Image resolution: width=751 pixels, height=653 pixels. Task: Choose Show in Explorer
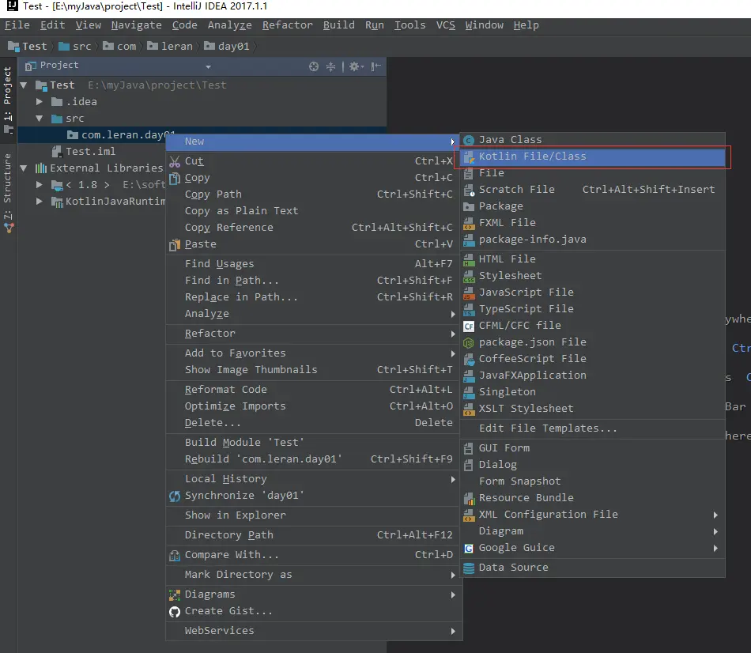click(x=314, y=515)
